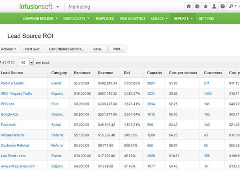Open the recent history clock icon
240x170 pixels.
click(197, 7)
